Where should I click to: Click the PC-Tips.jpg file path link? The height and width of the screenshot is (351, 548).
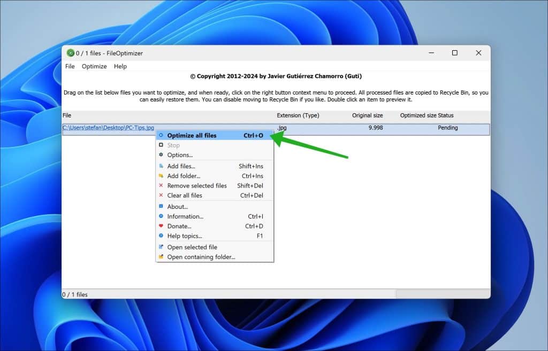[108, 128]
